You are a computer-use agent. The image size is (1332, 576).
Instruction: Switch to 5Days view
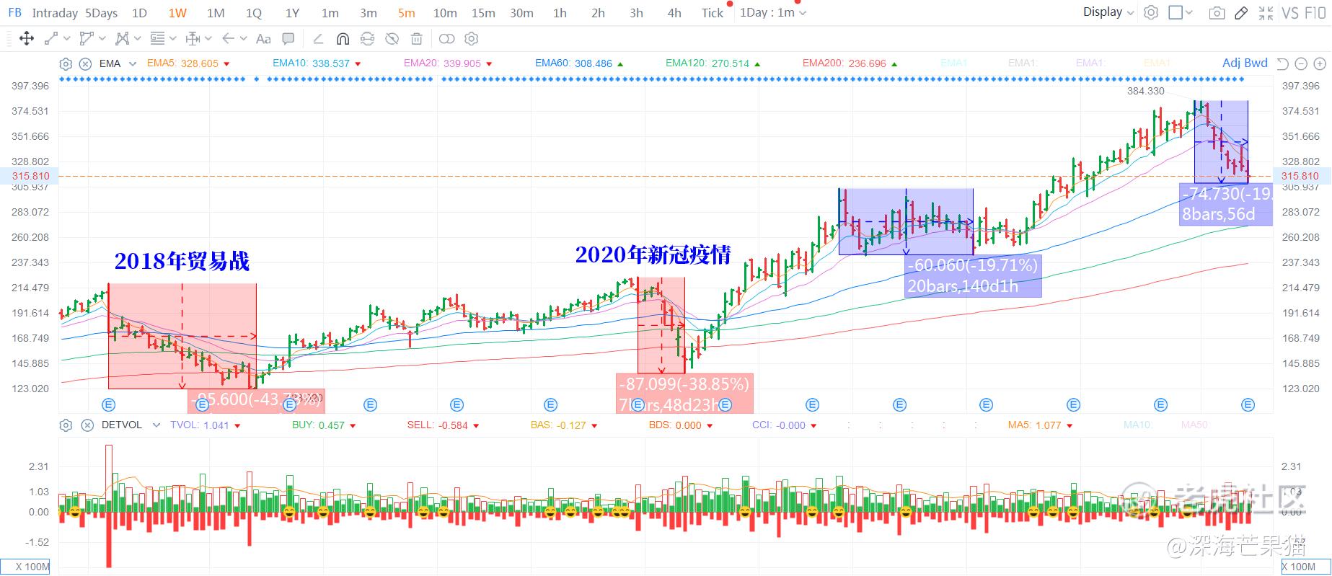101,13
